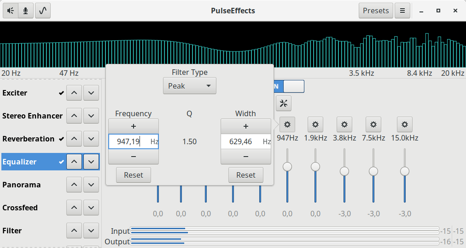
Task: Move Equalizer up in the list
Action: [x=74, y=162]
